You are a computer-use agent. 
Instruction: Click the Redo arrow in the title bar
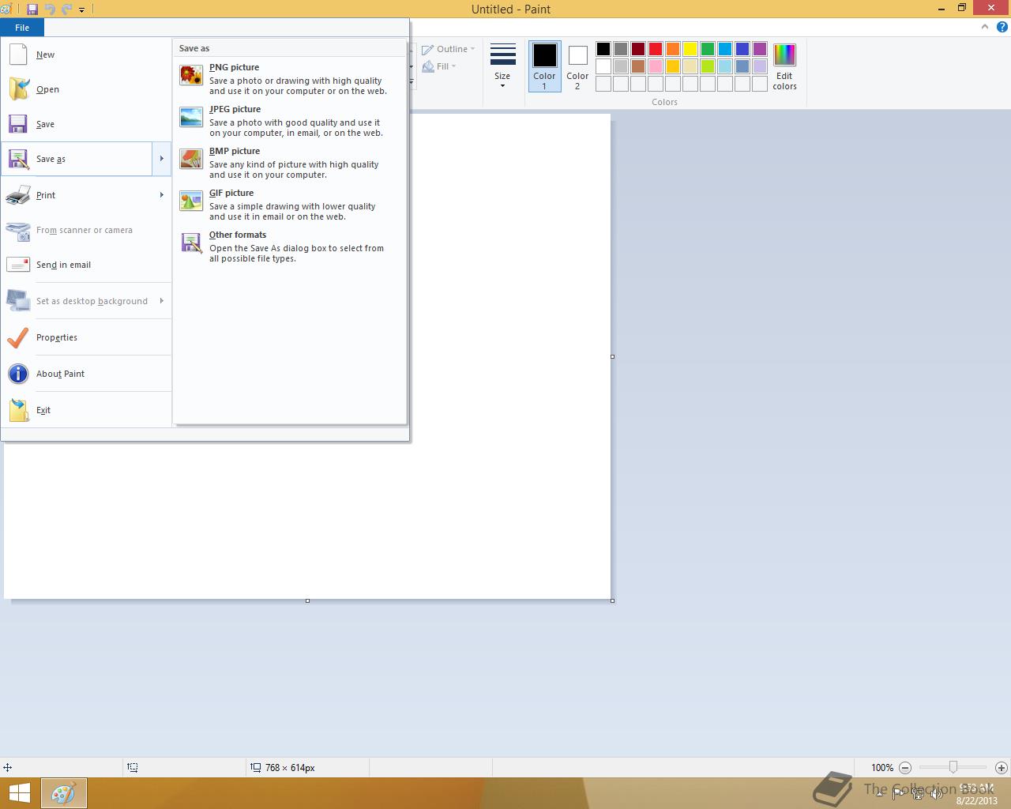[x=66, y=9]
